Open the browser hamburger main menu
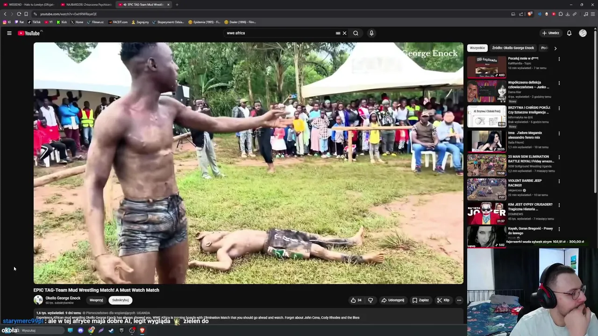The height and width of the screenshot is (336, 598). 593,14
